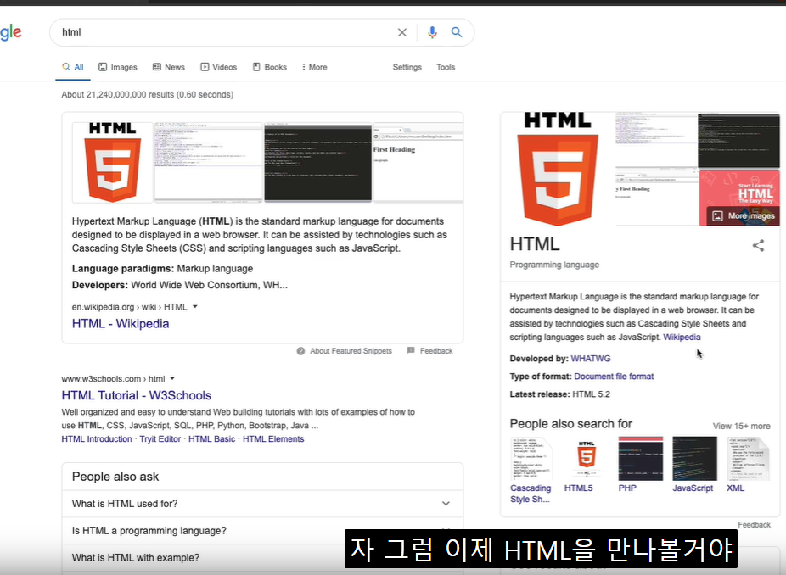Open the Document file format link

(614, 377)
